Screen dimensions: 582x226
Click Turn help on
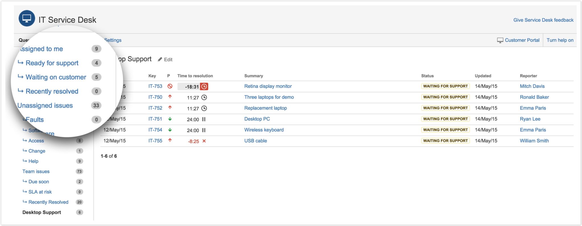click(560, 40)
